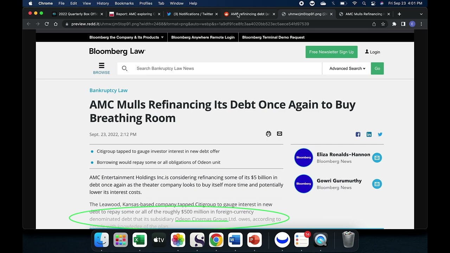Screen dimensions: 450x253
Task: Click the Chrome back arrow
Action: 29,24
